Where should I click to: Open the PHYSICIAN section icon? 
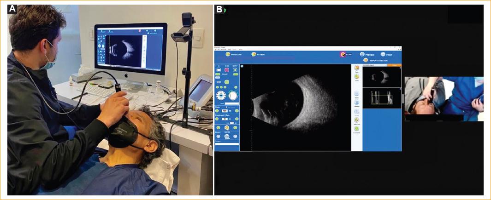tap(227, 54)
